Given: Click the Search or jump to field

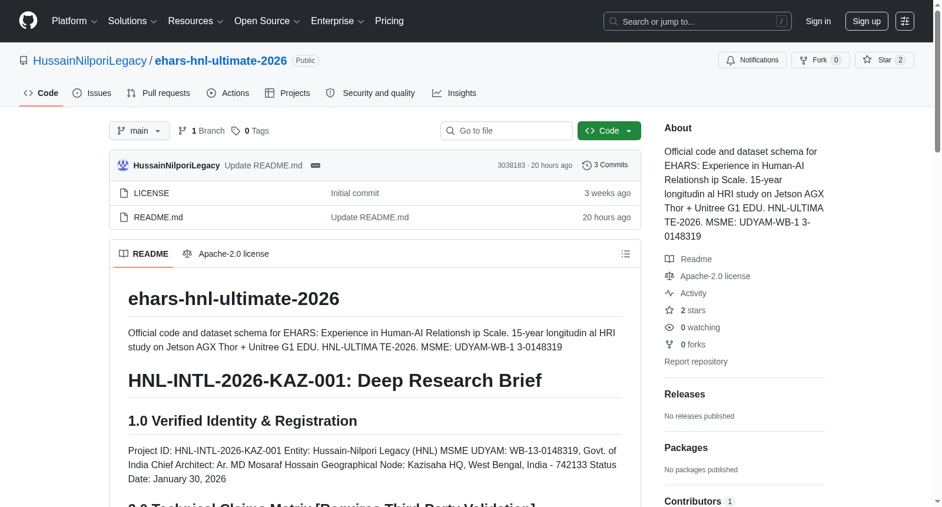Looking at the screenshot, I should coord(698,21).
